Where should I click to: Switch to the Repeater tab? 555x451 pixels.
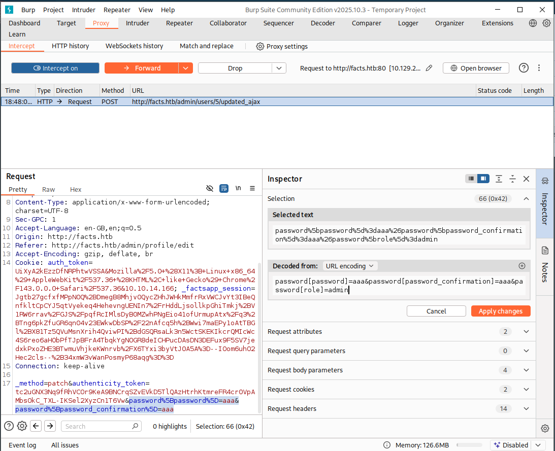[x=179, y=23]
